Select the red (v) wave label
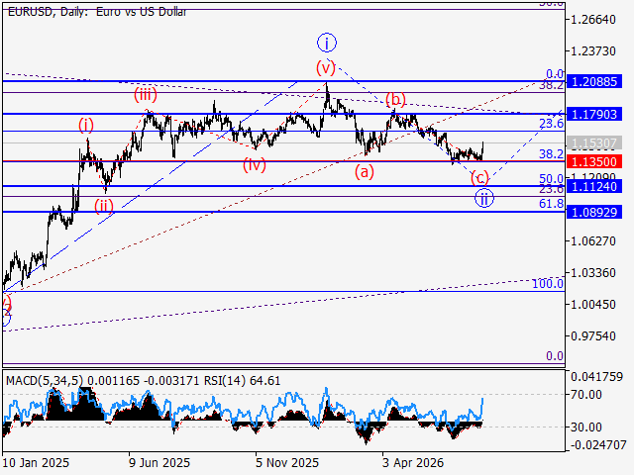634x475 pixels. [x=326, y=68]
